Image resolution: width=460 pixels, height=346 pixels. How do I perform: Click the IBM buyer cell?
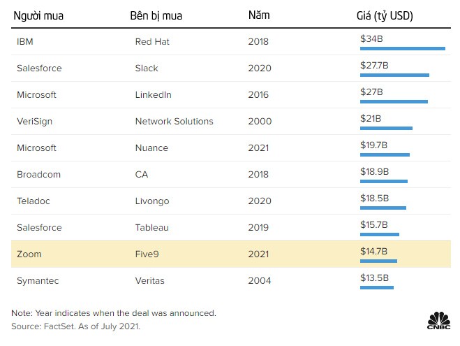point(25,42)
